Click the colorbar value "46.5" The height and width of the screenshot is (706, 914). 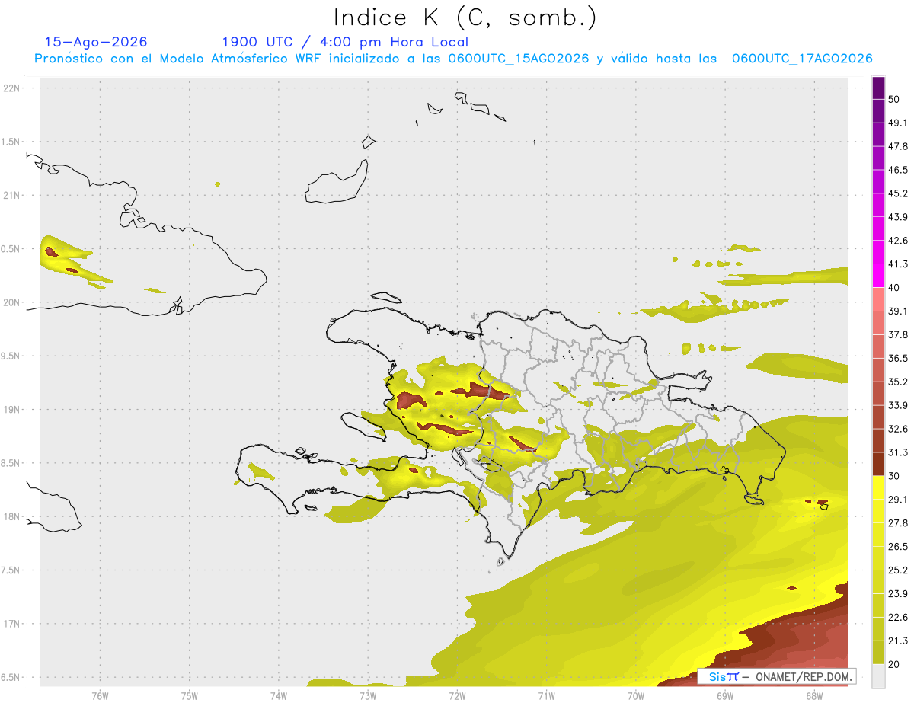[898, 170]
